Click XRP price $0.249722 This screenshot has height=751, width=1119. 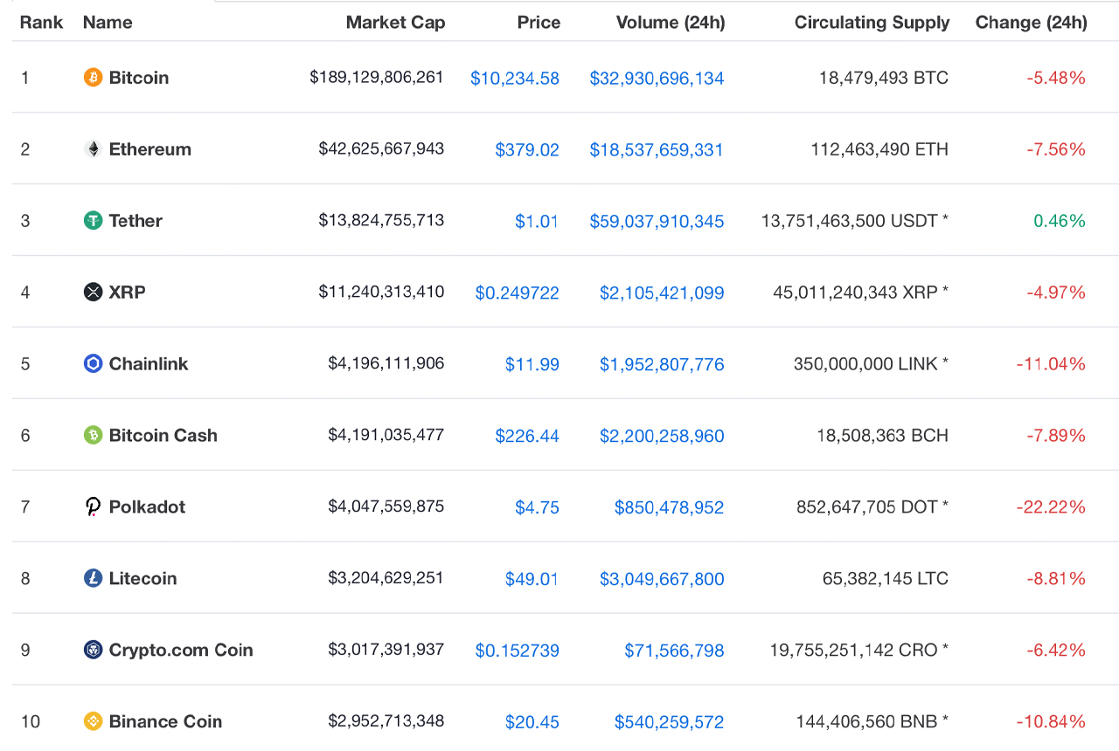pos(518,293)
